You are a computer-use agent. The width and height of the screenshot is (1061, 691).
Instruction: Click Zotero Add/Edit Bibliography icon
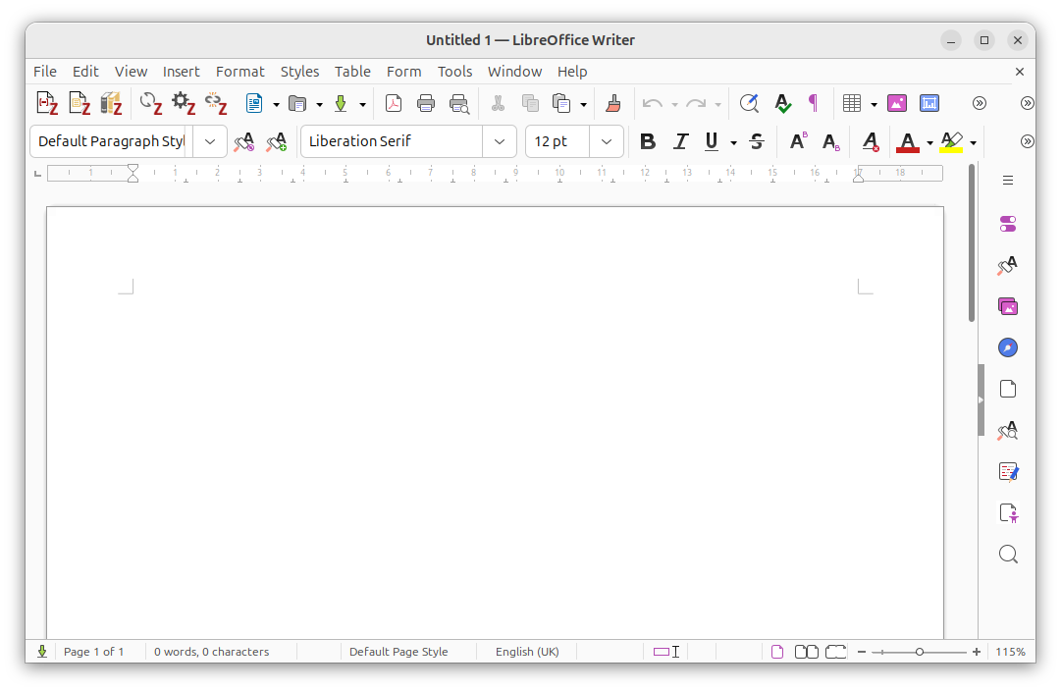(x=111, y=103)
